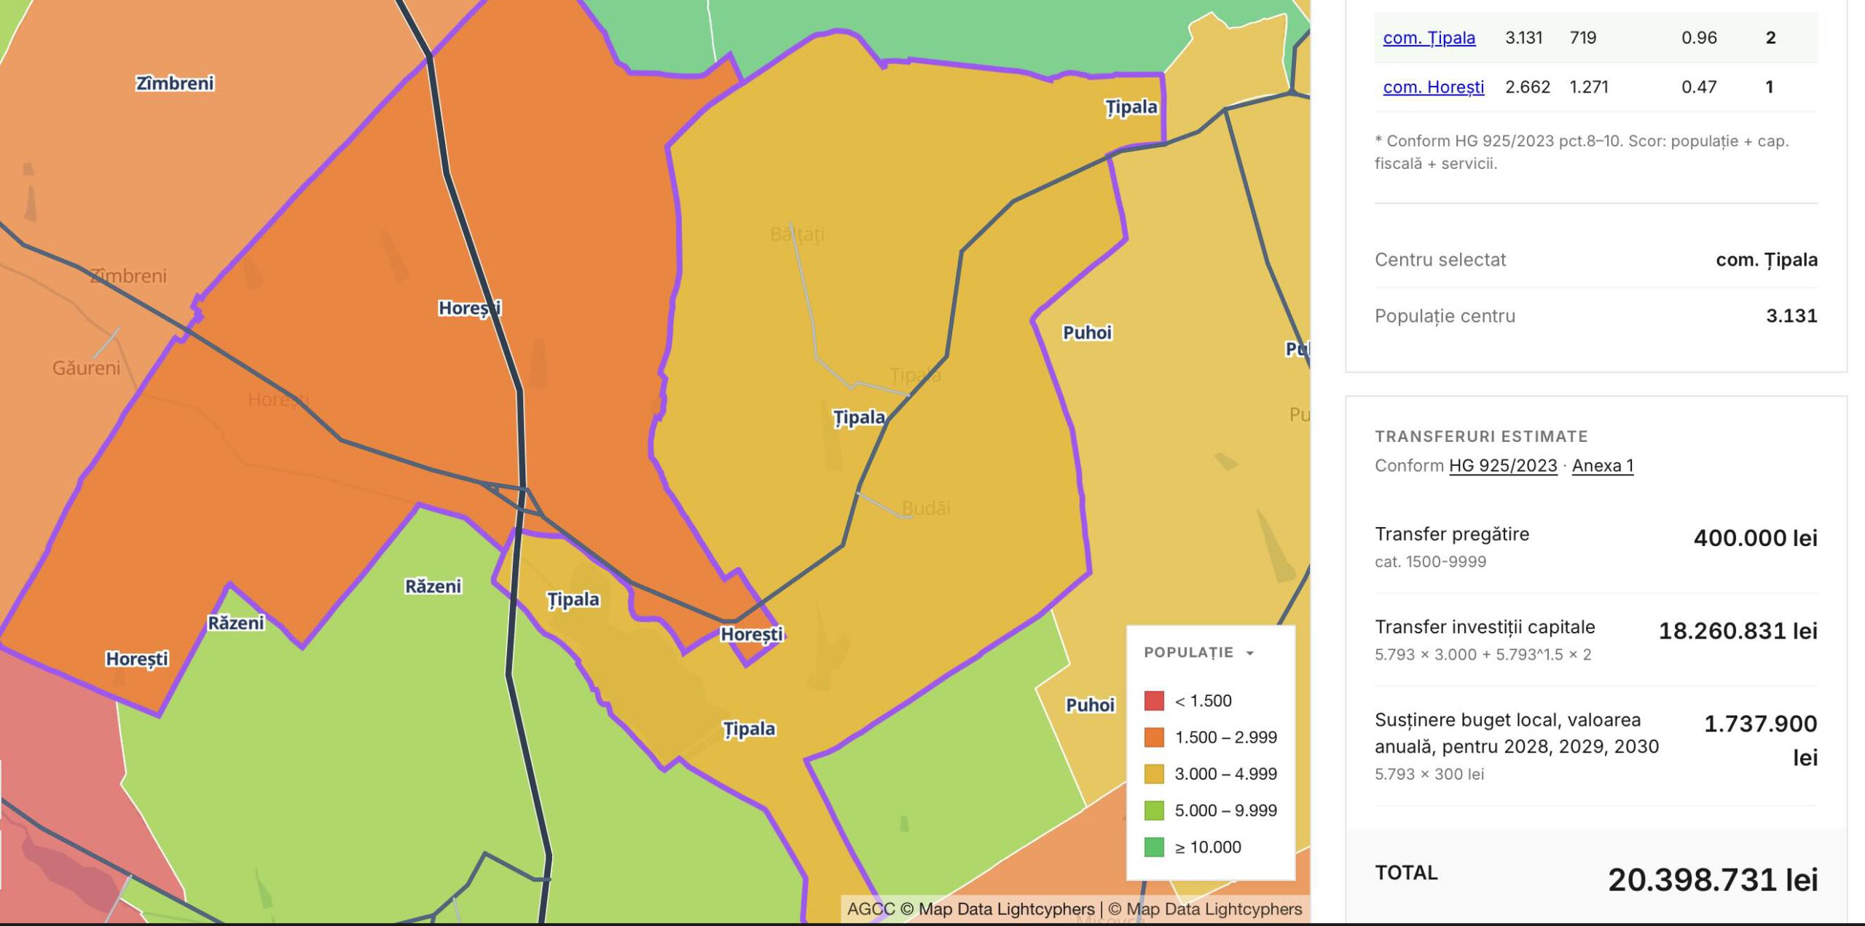The width and height of the screenshot is (1865, 926).
Task: Click the green ≥ 10.000 legend swatch
Action: point(1154,847)
